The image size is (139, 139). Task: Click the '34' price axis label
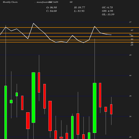pos(130,116)
